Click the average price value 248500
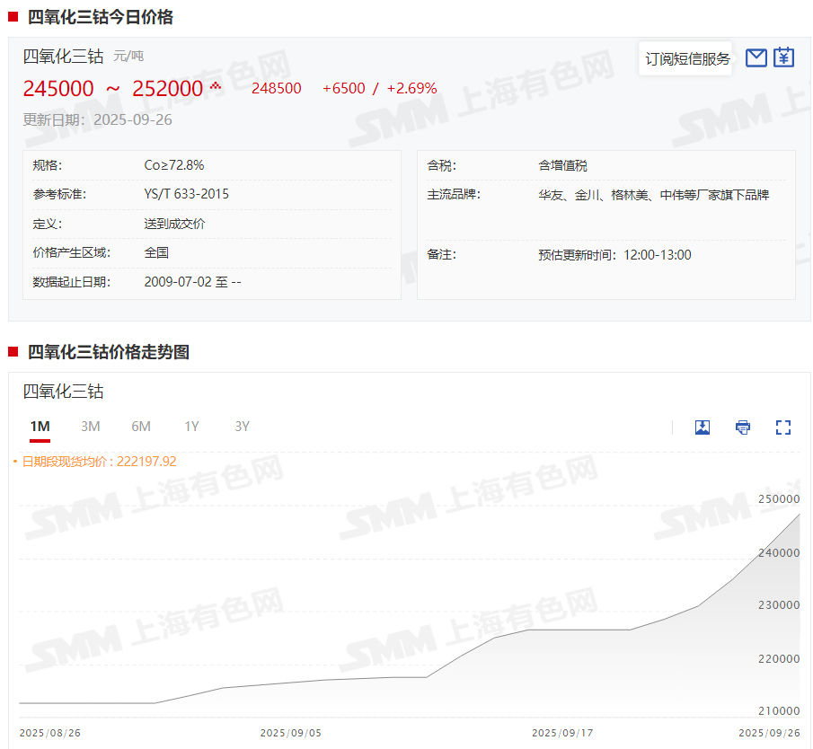 277,88
